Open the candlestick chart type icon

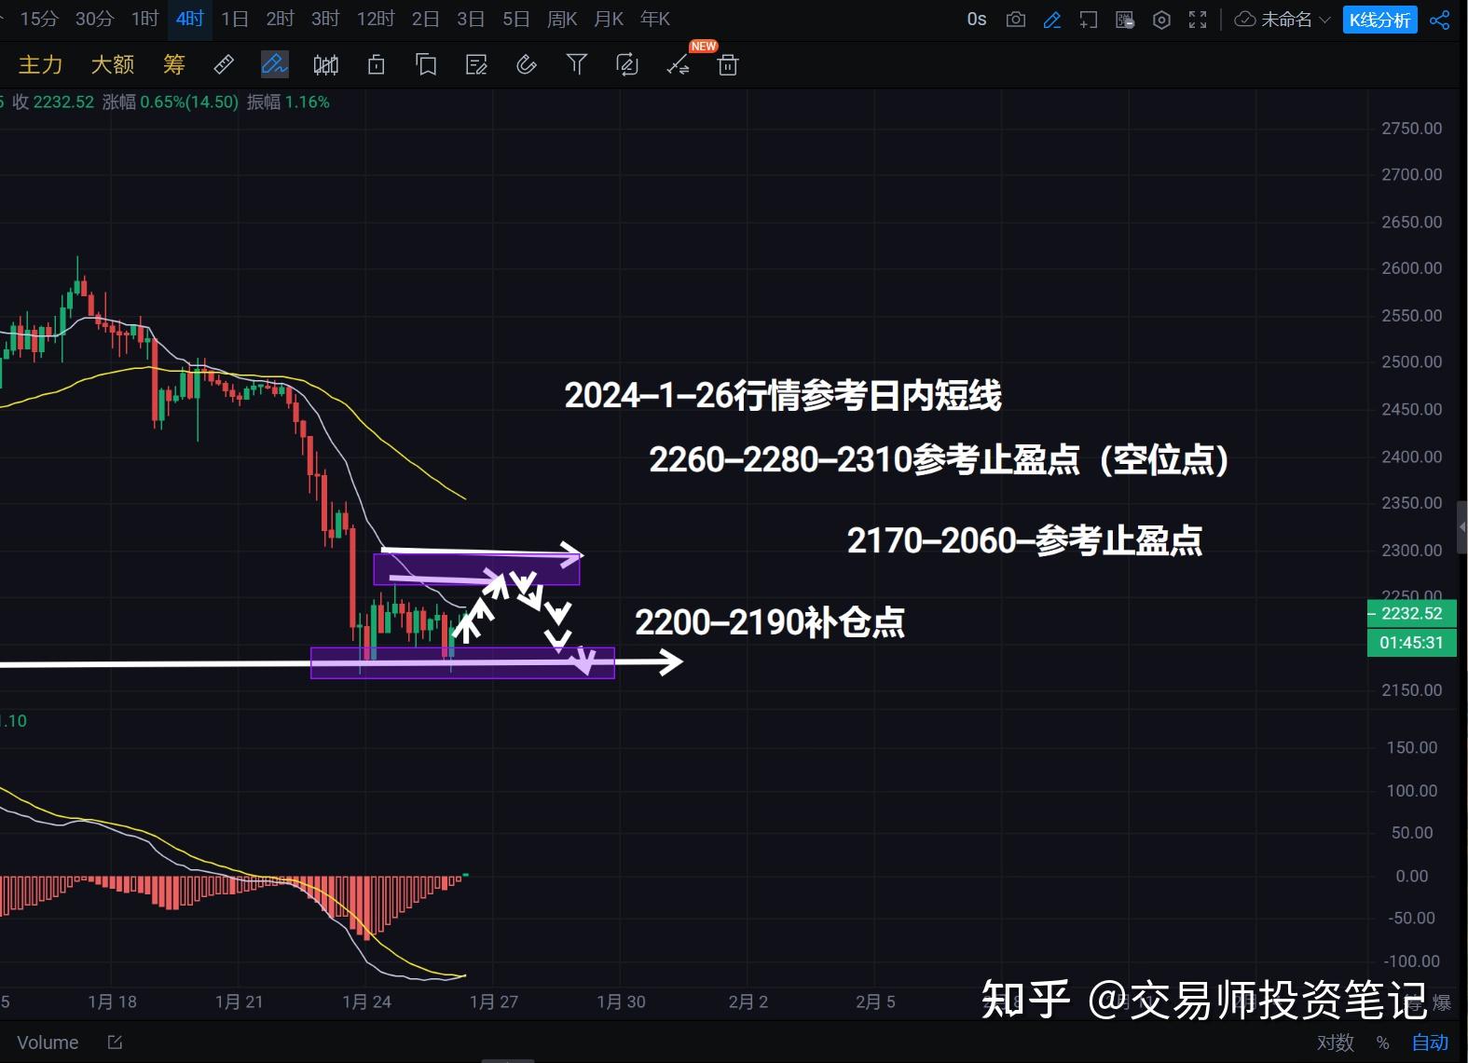tap(326, 64)
